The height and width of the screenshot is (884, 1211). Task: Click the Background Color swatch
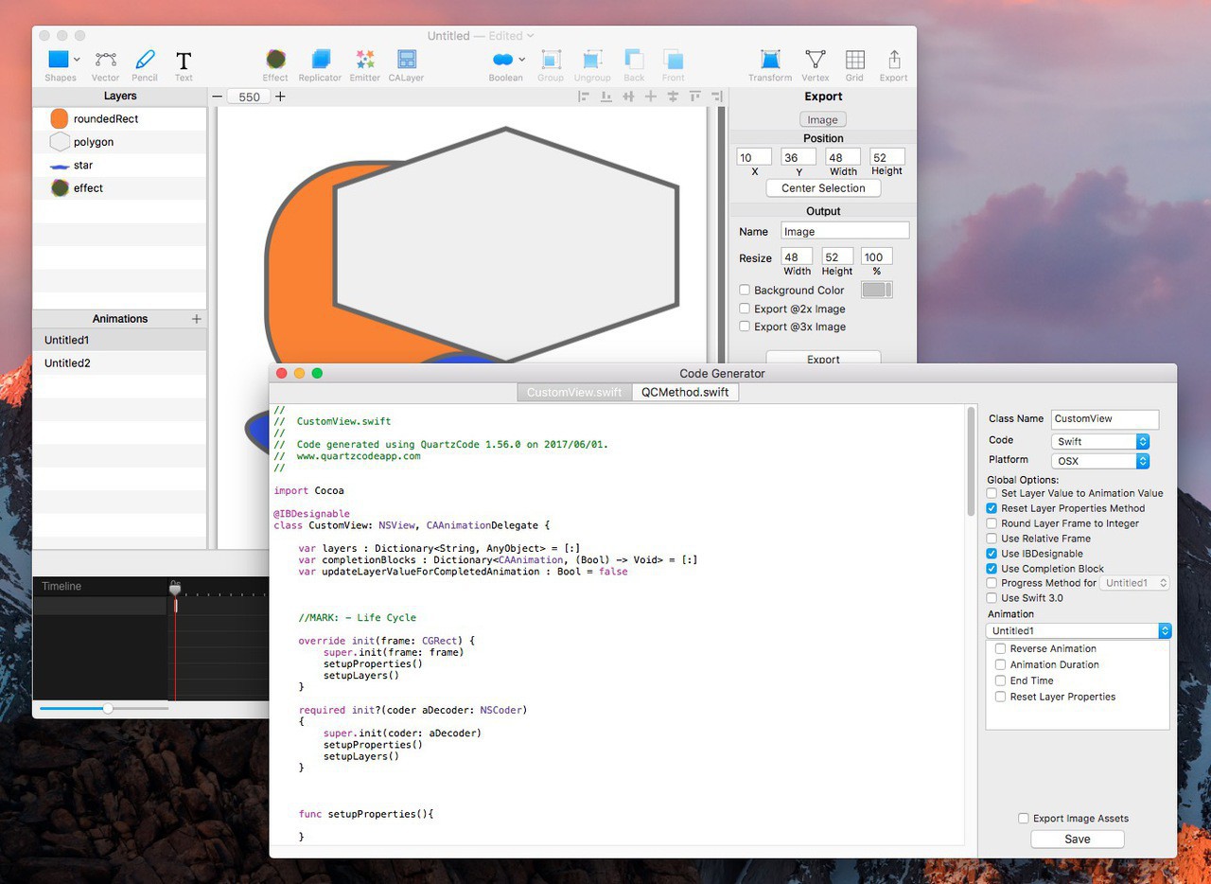click(x=876, y=290)
